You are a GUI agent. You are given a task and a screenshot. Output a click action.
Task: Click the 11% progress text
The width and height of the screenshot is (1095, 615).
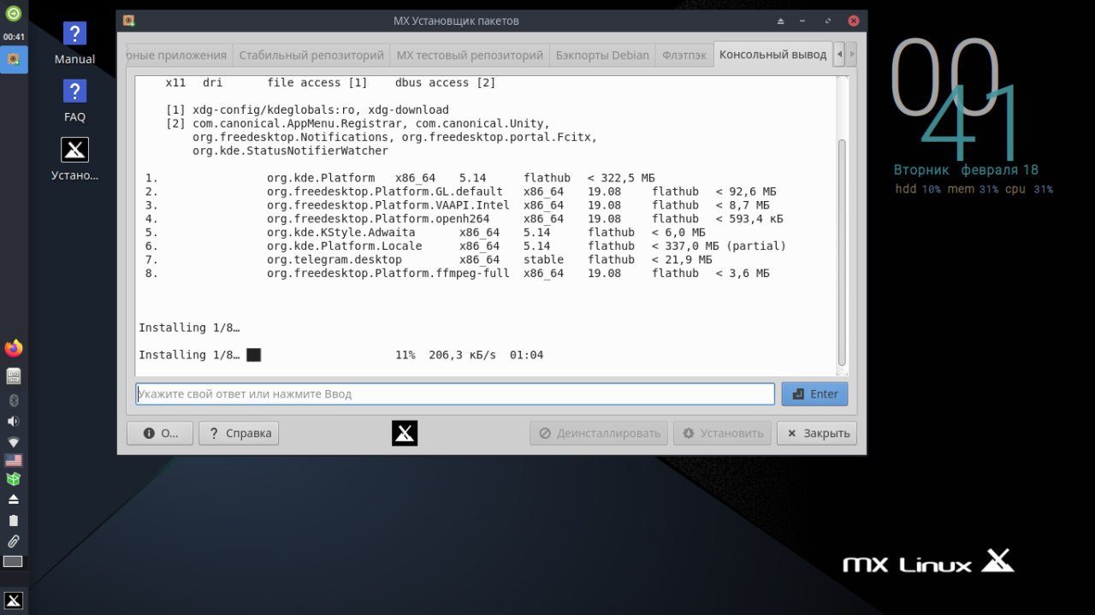point(405,354)
